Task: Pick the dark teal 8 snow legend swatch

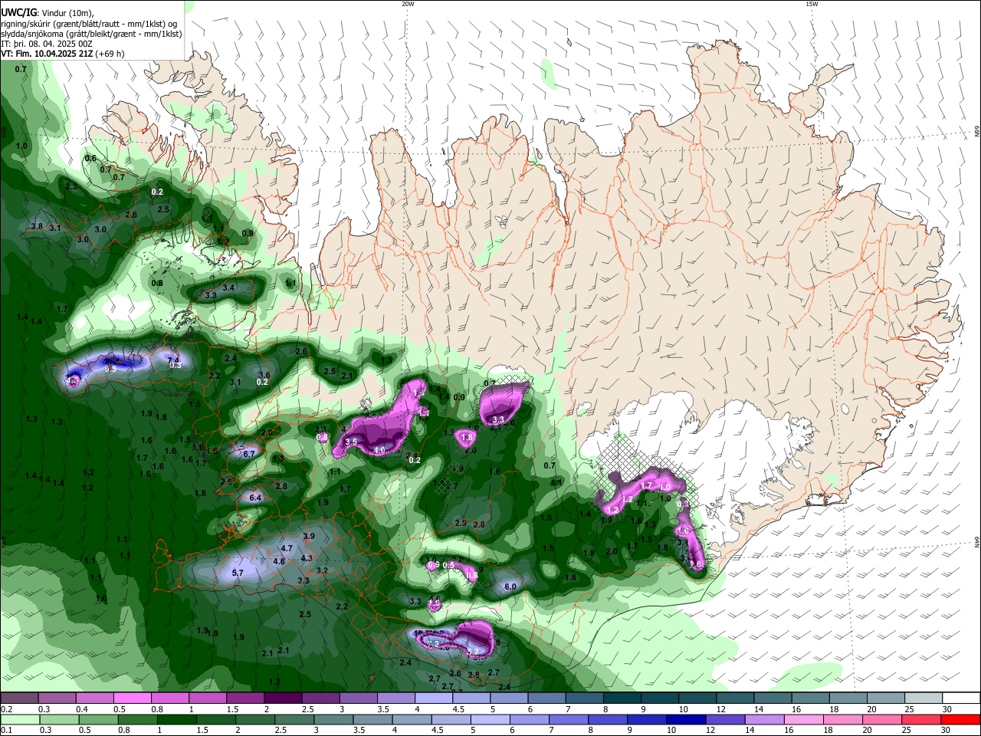Action: pos(622,698)
